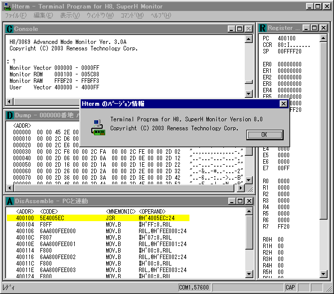Screen dimensions: 334x294
Task: Click the <MNEMONIC> column header in DisAssemble
Action: tap(121, 212)
